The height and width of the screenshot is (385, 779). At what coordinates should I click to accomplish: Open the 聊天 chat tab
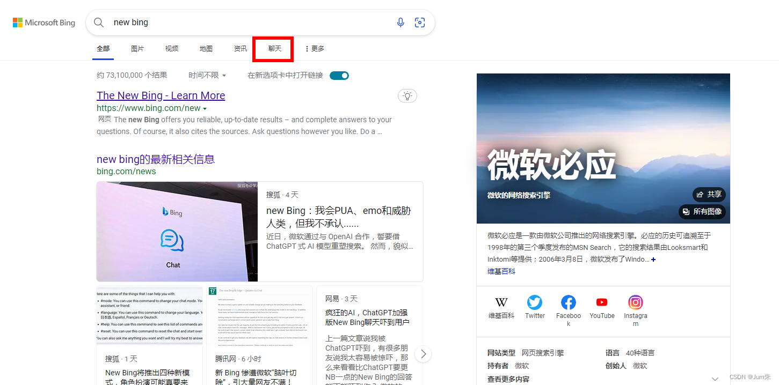tap(275, 49)
